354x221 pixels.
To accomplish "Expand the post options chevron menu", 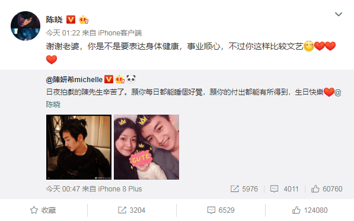I will point(339,14).
